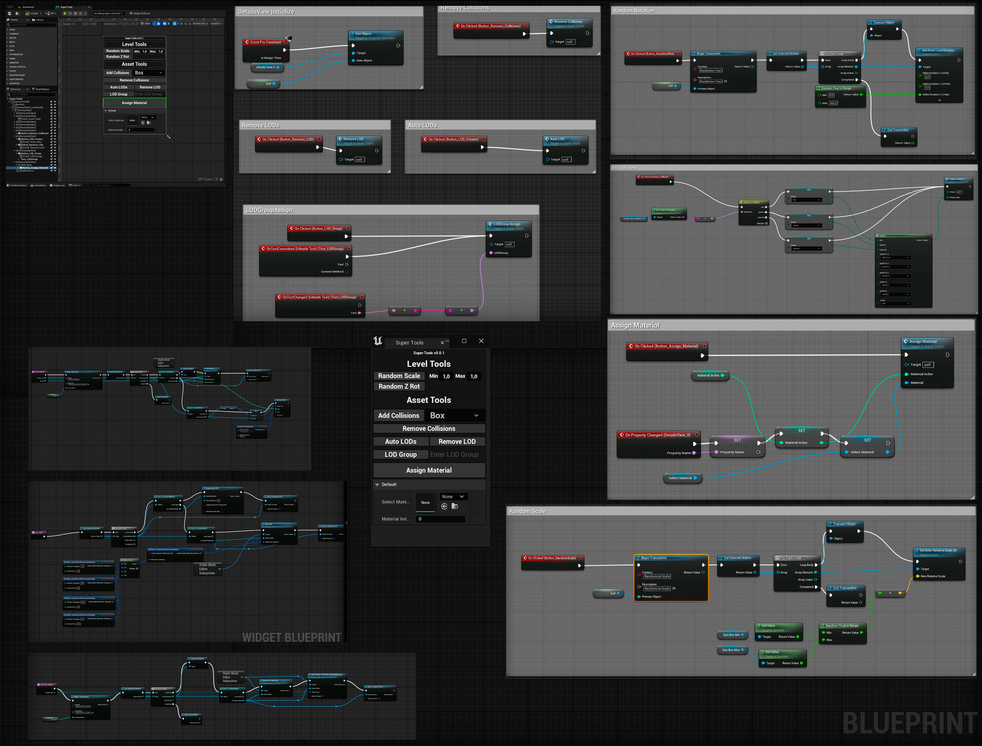Image resolution: width=982 pixels, height=746 pixels.
Task: Click the Eject icon in the play controls
Action: click(80, 13)
